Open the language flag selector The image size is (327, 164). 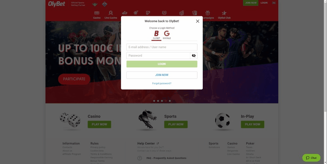274,3
